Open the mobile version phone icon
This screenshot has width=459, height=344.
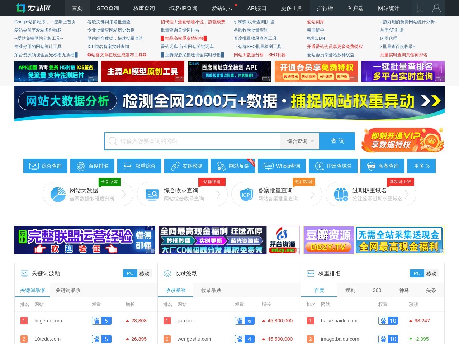tap(420, 8)
